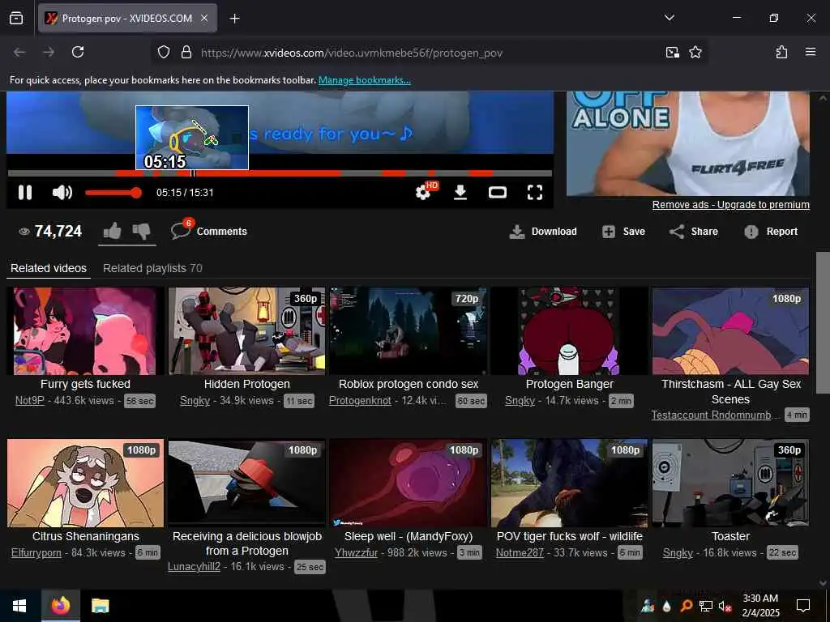Click the padlock site info icon

(186, 52)
